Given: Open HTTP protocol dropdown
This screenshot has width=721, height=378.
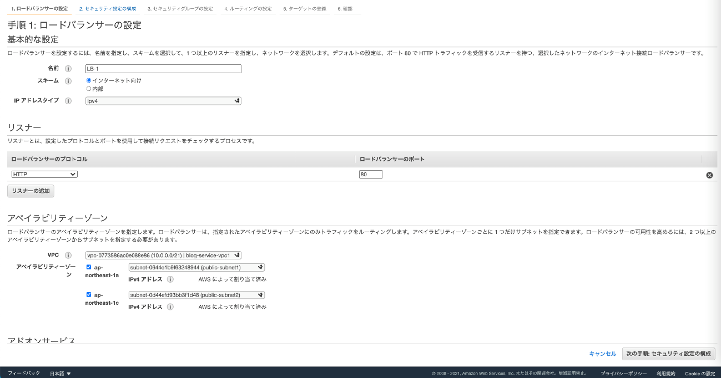Looking at the screenshot, I should click(x=44, y=175).
